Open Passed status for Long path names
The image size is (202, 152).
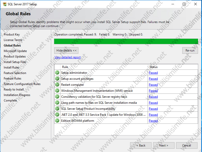(x=153, y=102)
